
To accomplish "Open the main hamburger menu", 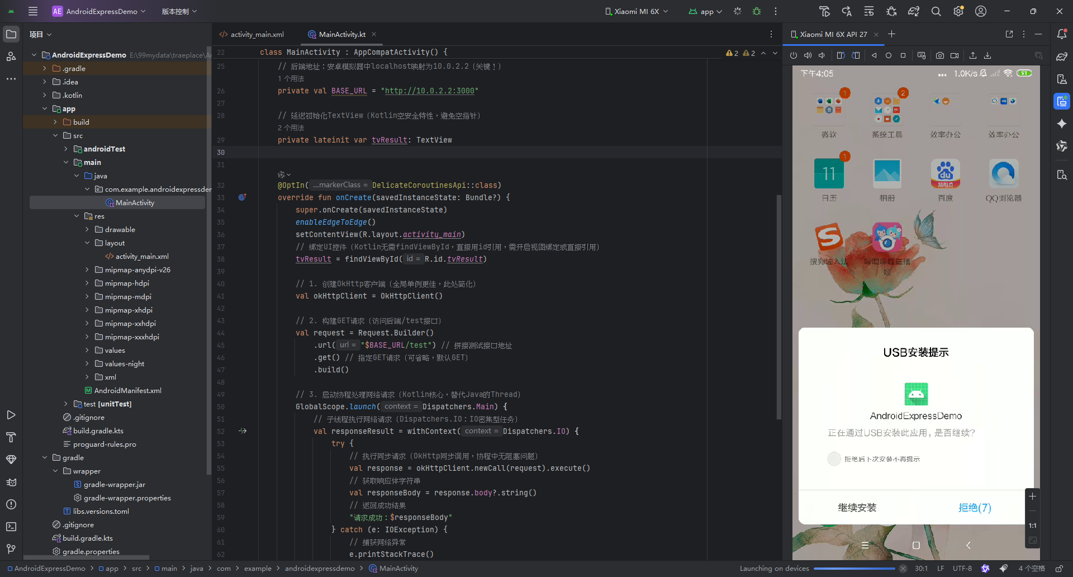I will click(x=33, y=11).
